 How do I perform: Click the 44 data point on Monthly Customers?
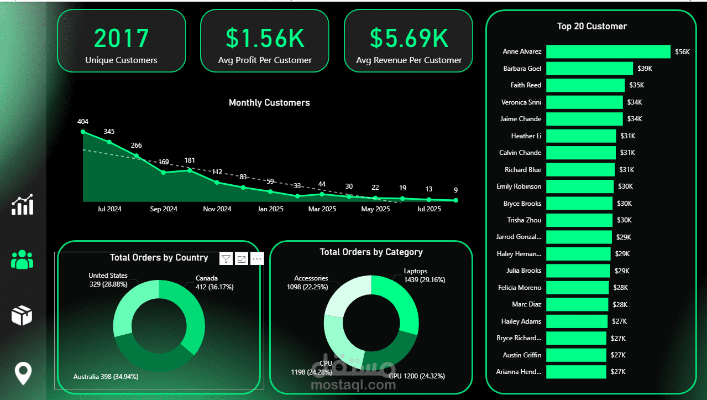click(322, 194)
